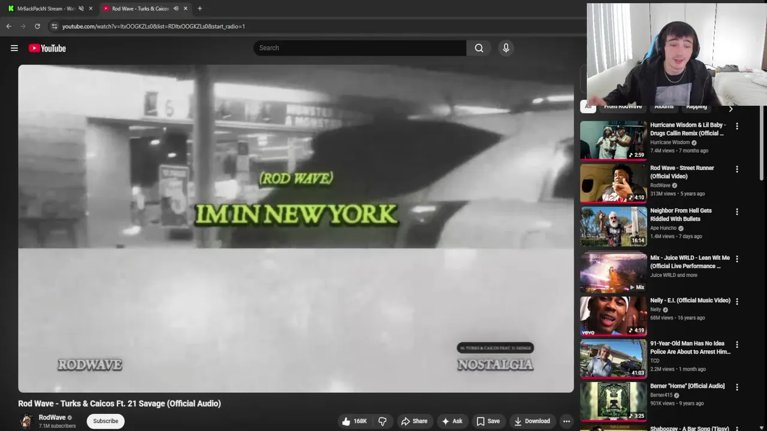Subscribe to RodWave channel
This screenshot has height=431, width=767.
(105, 421)
